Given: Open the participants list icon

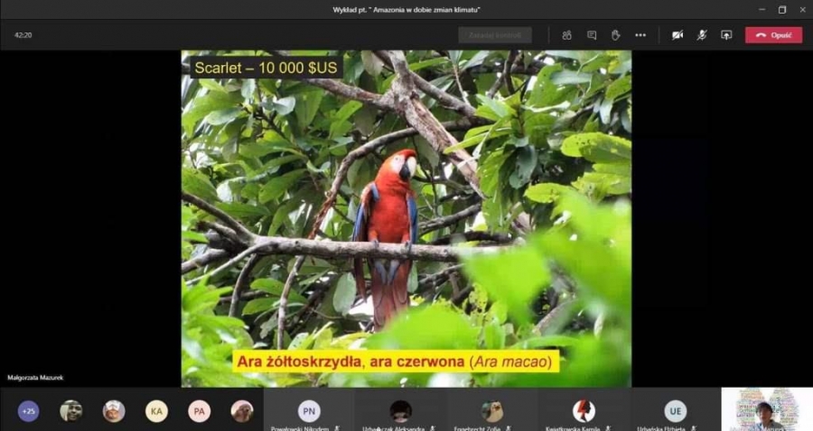Looking at the screenshot, I should click(x=566, y=35).
